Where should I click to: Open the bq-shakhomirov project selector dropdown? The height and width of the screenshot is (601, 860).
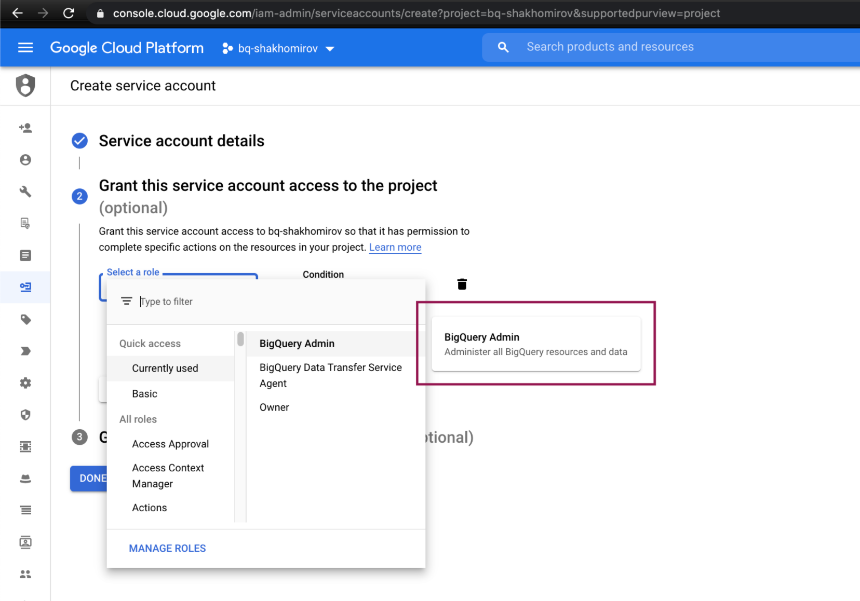click(x=278, y=48)
